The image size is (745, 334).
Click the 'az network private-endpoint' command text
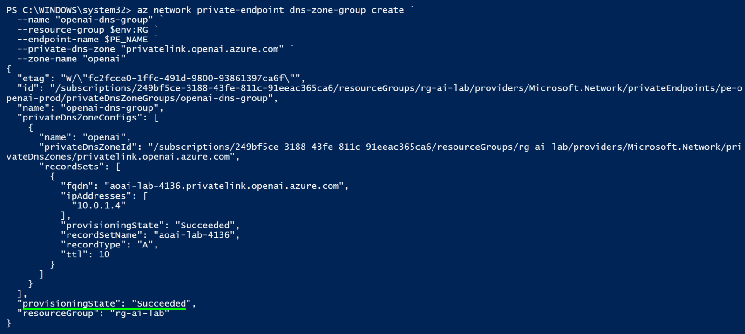pyautogui.click(x=210, y=10)
